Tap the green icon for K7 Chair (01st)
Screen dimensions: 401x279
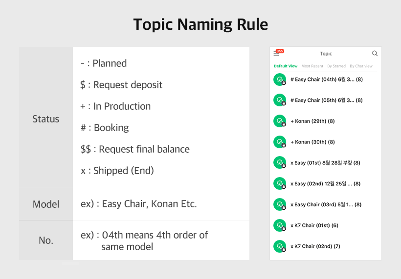click(x=279, y=225)
